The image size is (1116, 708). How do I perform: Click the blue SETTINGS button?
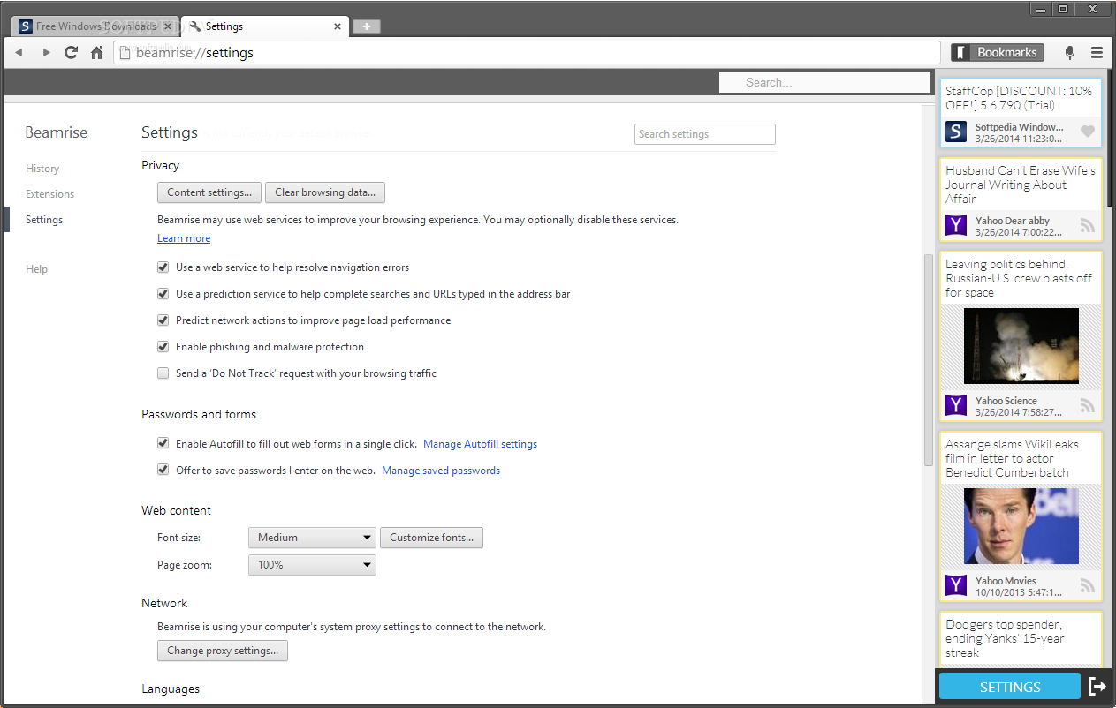point(1010,686)
